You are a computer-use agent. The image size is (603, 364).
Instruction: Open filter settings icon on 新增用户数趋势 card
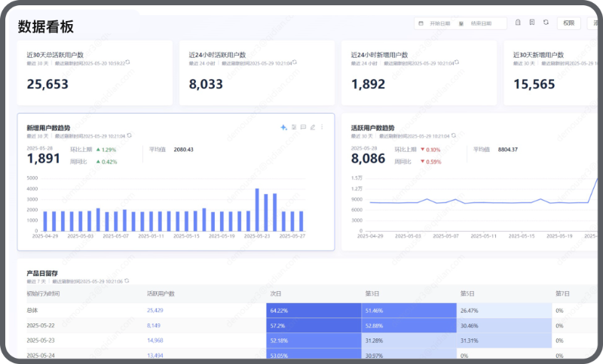point(294,127)
